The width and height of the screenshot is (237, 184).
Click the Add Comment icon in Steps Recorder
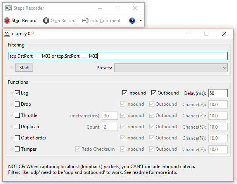click(x=85, y=21)
